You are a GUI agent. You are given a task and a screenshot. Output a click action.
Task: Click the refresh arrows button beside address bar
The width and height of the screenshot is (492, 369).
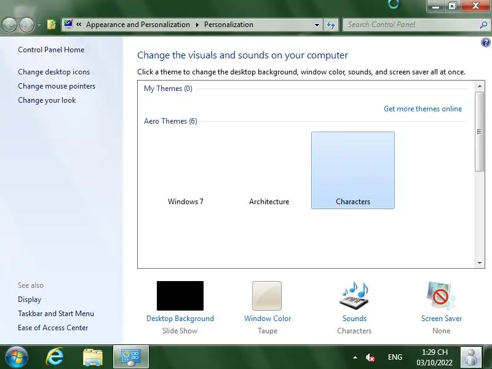point(331,25)
